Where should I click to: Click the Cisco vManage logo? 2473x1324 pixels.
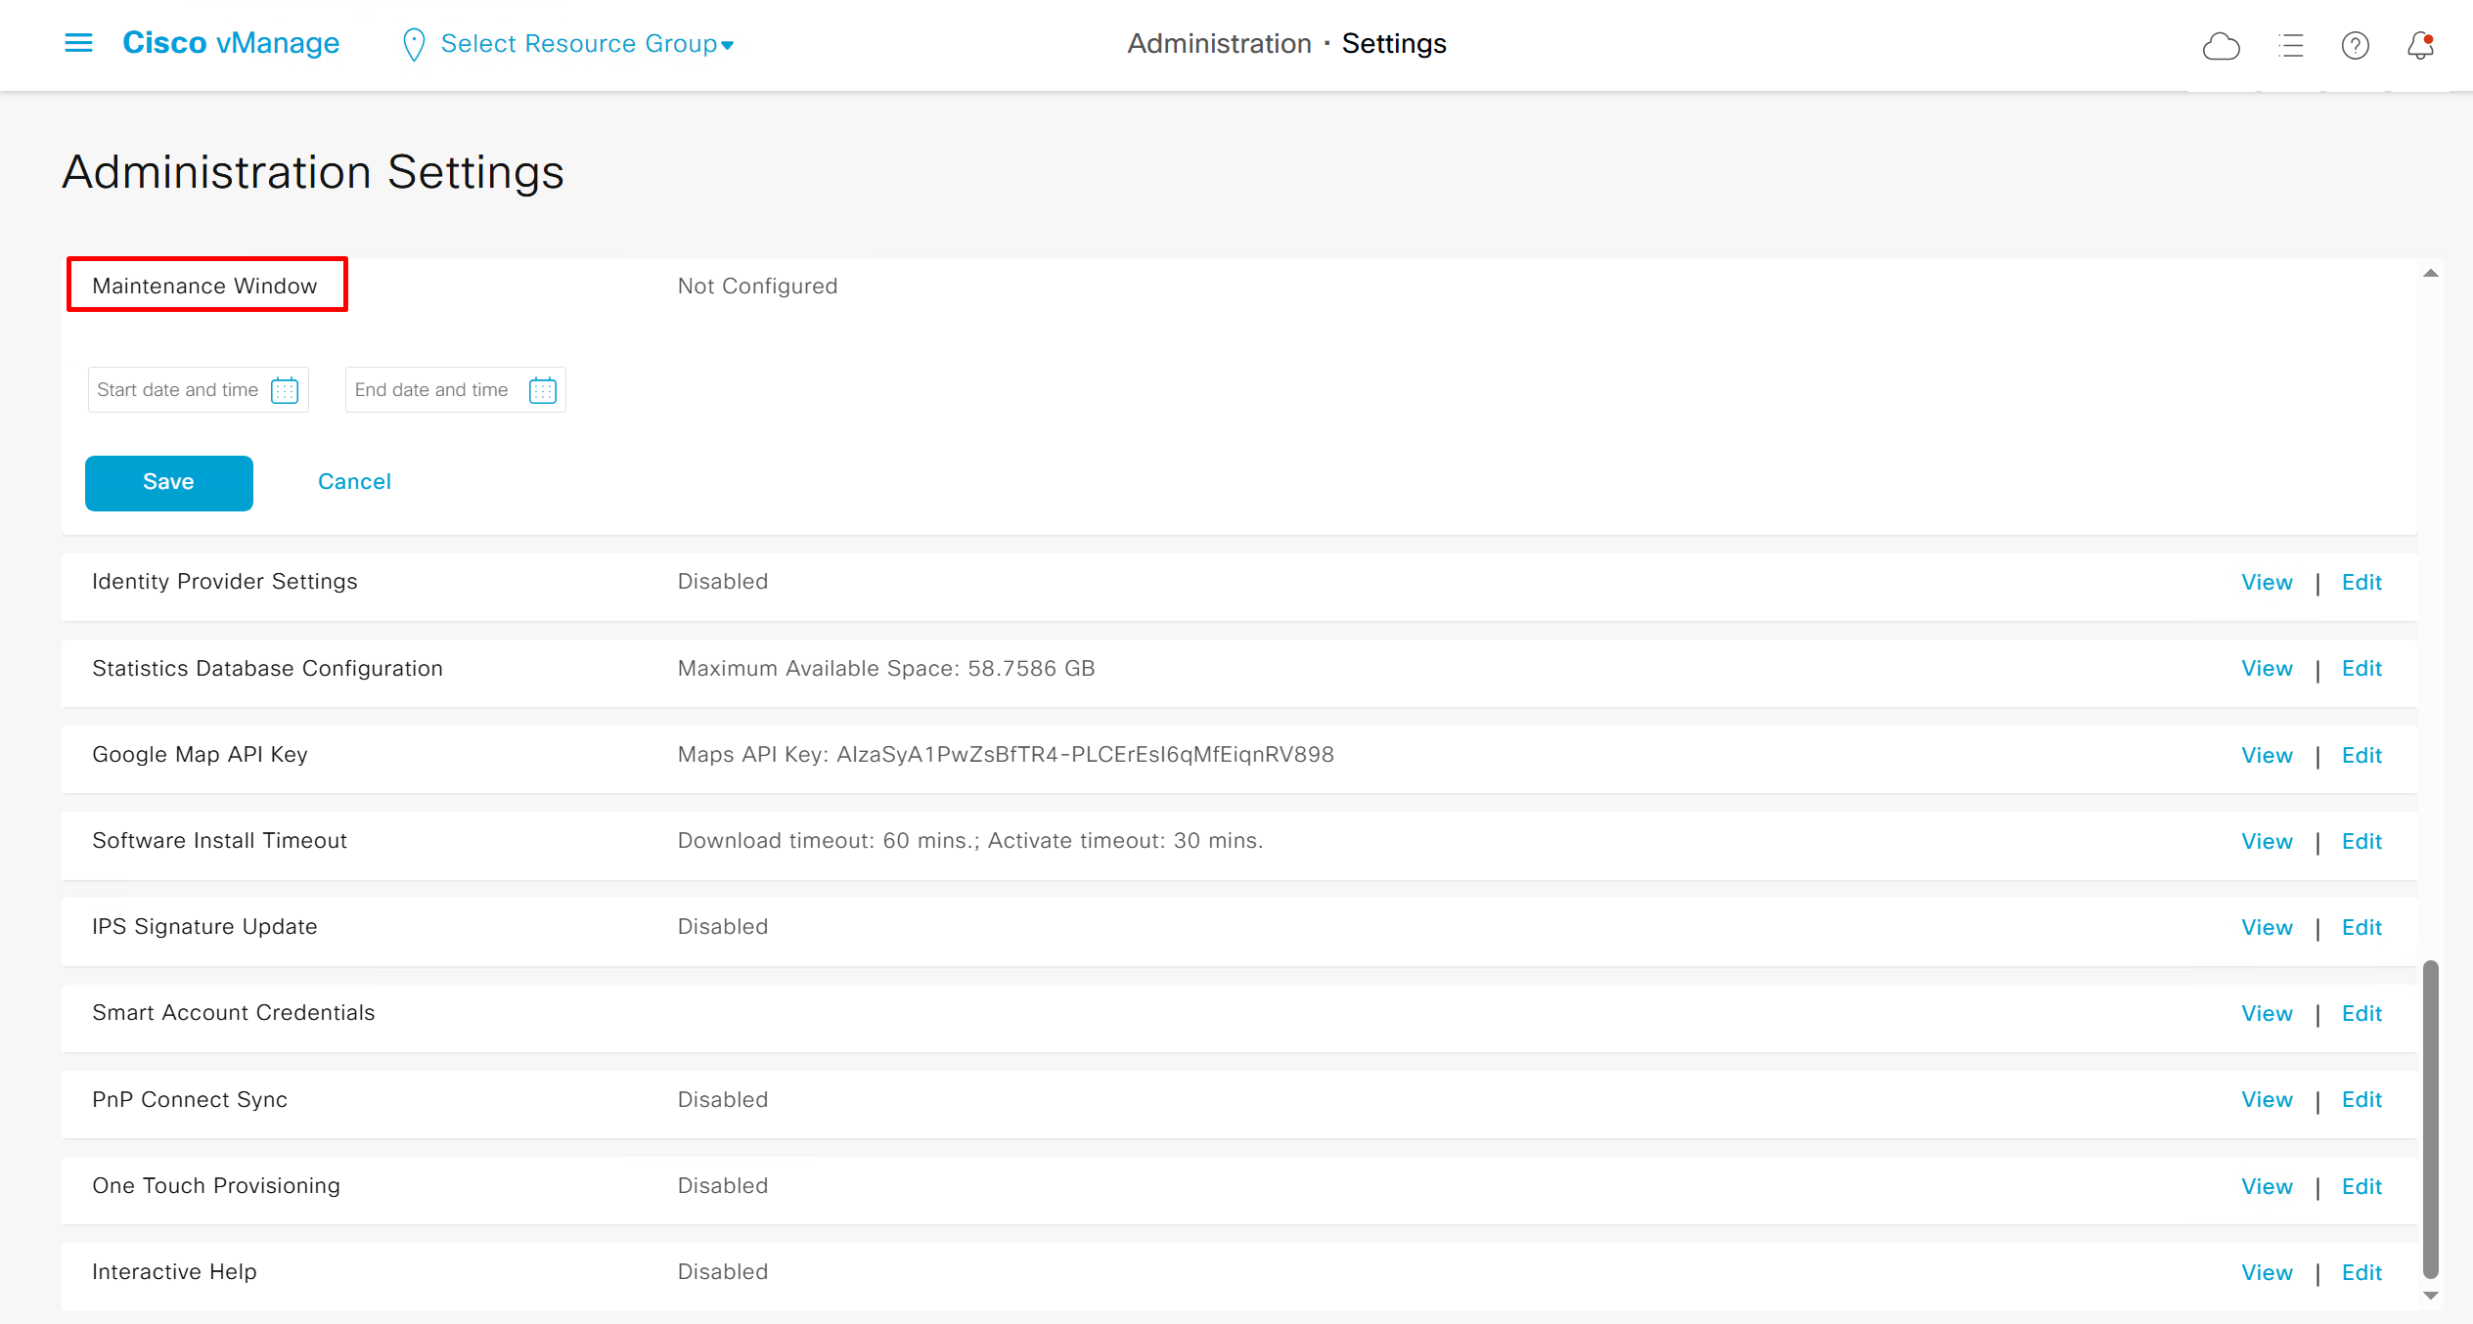click(231, 43)
